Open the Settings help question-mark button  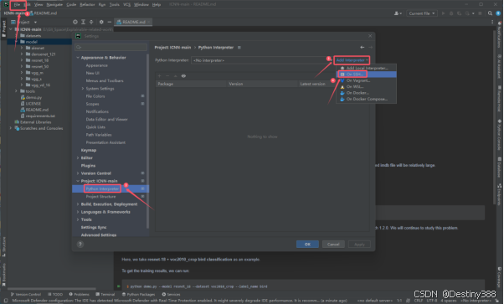click(80, 245)
